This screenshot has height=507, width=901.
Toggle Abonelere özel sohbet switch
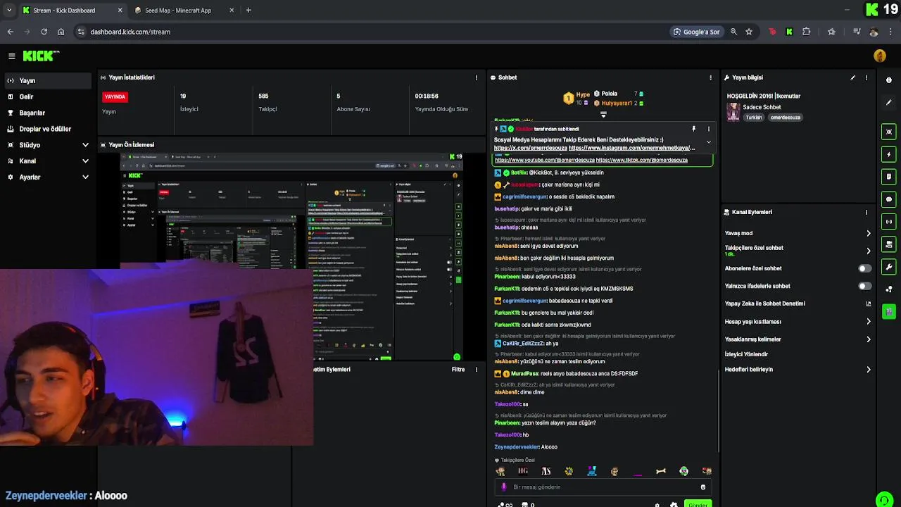pos(865,268)
